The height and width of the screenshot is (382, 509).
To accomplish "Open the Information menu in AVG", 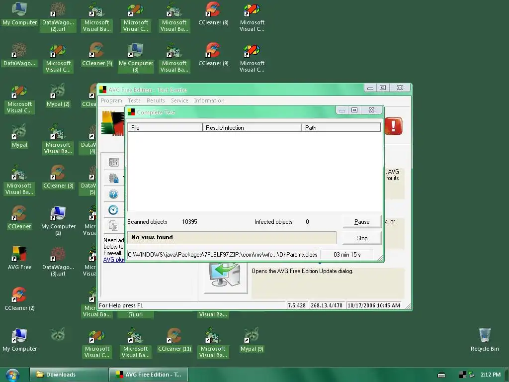I will coord(209,100).
